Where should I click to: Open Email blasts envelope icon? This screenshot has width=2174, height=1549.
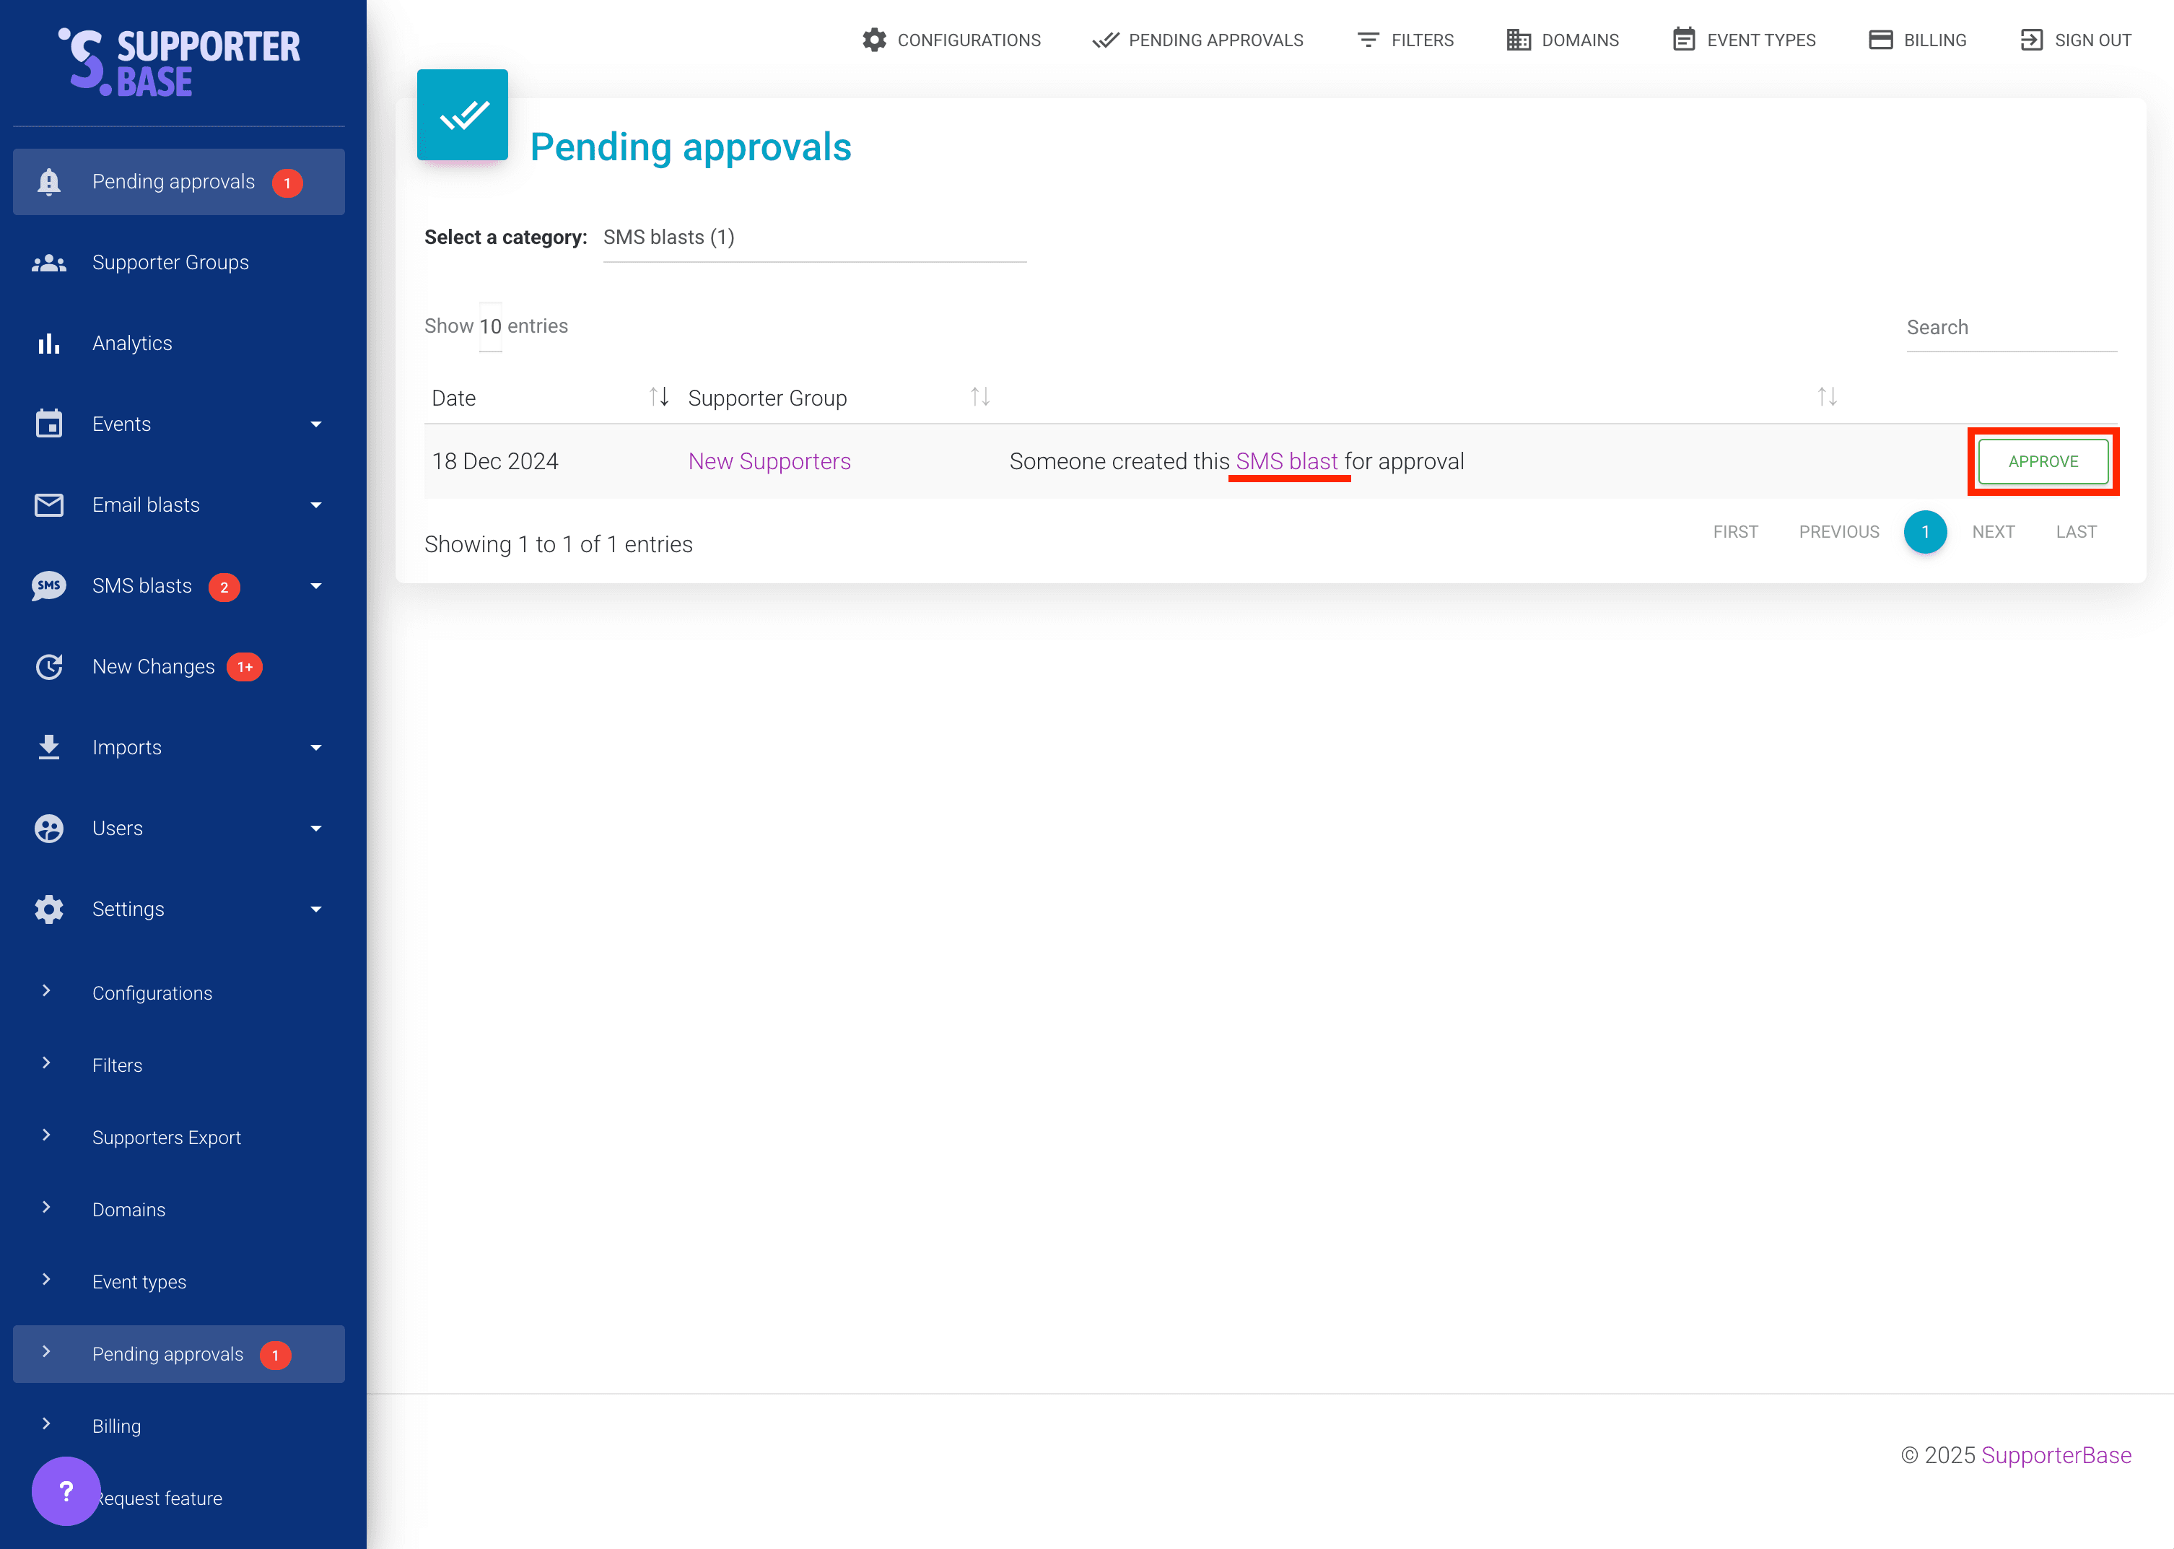(x=48, y=505)
